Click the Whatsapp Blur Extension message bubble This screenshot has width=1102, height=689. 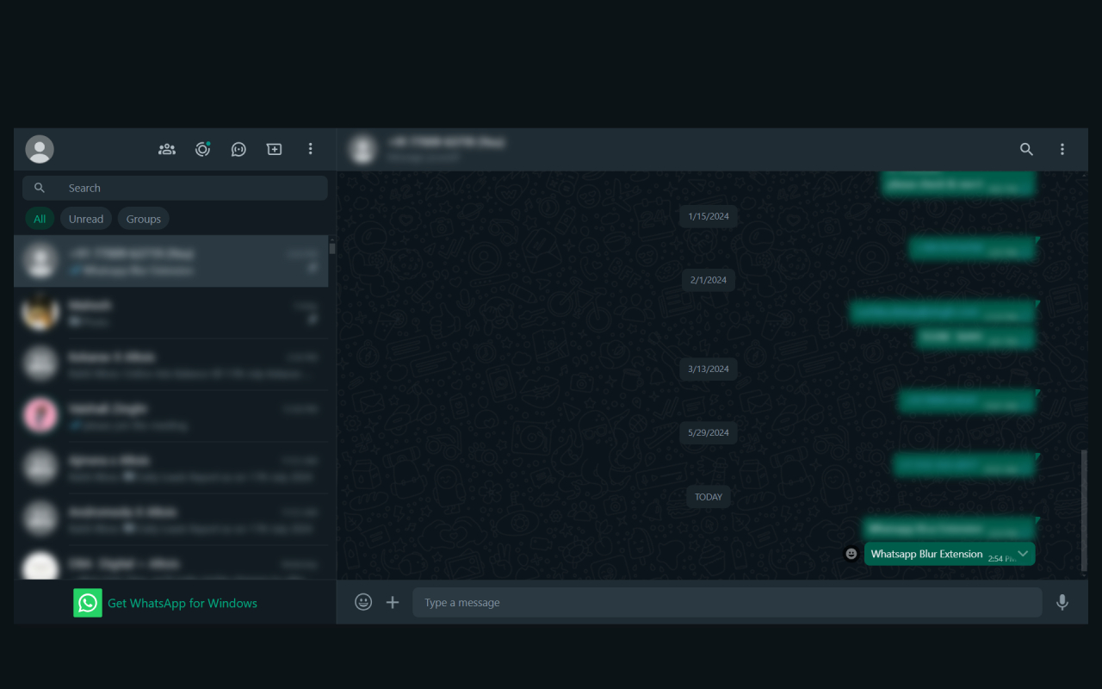950,554
